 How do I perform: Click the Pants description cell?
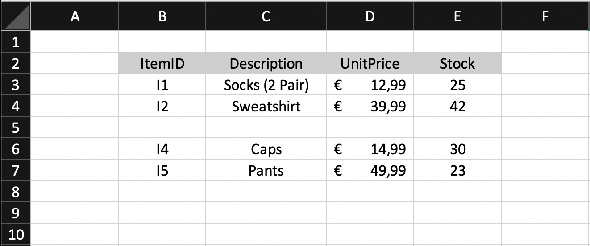click(x=266, y=170)
